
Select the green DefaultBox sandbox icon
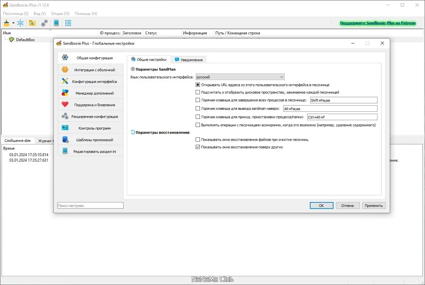12,40
